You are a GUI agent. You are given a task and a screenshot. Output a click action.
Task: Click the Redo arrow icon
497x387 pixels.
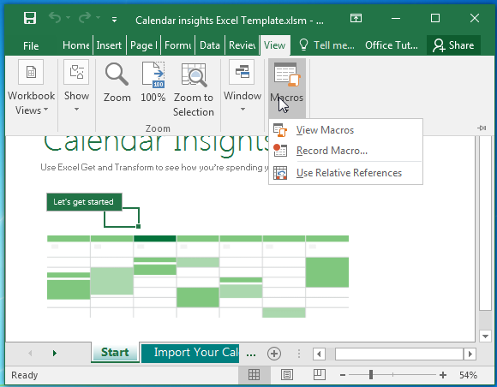[85, 18]
